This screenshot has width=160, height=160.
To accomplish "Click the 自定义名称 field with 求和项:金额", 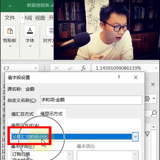I will pos(91,100).
